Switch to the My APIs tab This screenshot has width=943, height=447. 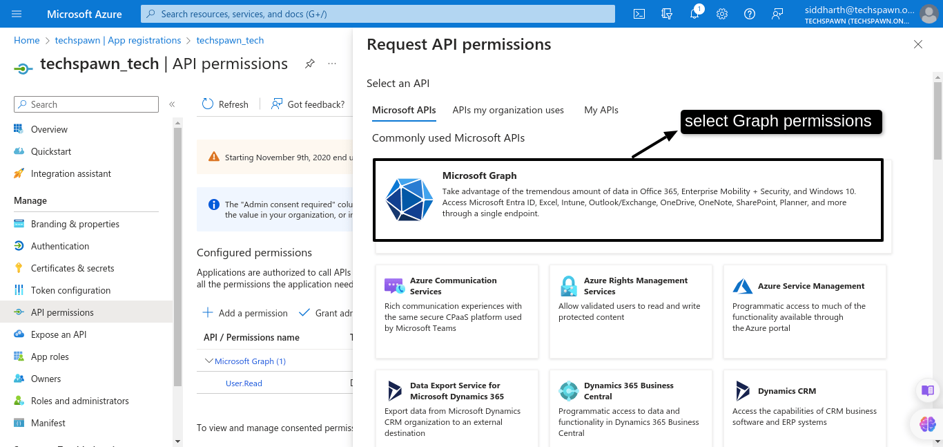coord(601,110)
